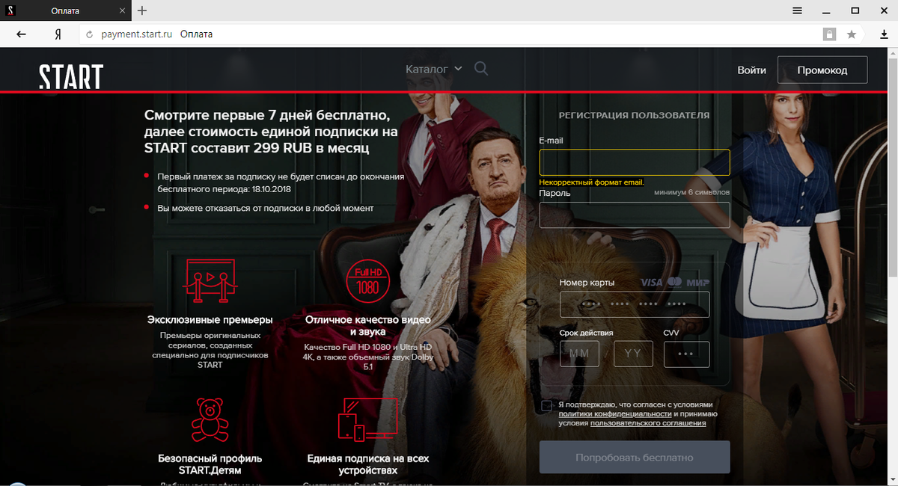Viewport: 898px width, 486px height.
Task: Switch to the Оплата browser tab
Action: click(x=66, y=10)
